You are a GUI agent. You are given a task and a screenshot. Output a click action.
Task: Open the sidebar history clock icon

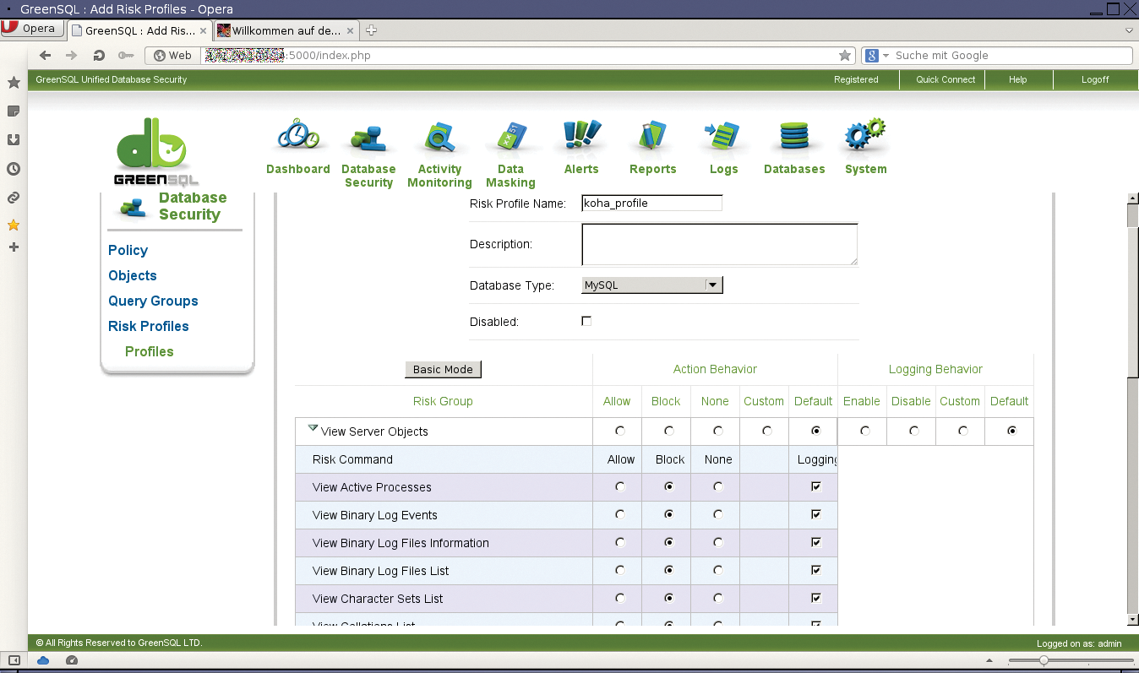point(14,169)
